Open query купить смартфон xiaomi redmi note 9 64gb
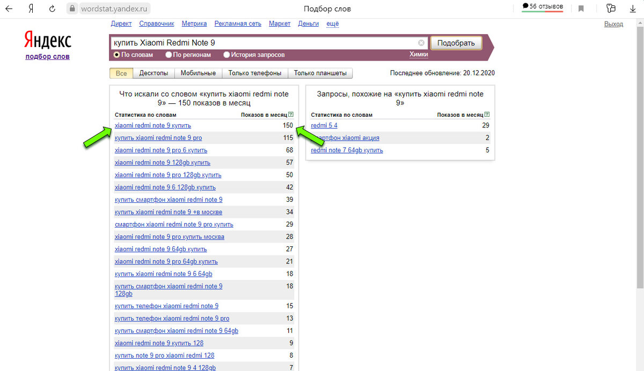This screenshot has height=371, width=644. 177,331
